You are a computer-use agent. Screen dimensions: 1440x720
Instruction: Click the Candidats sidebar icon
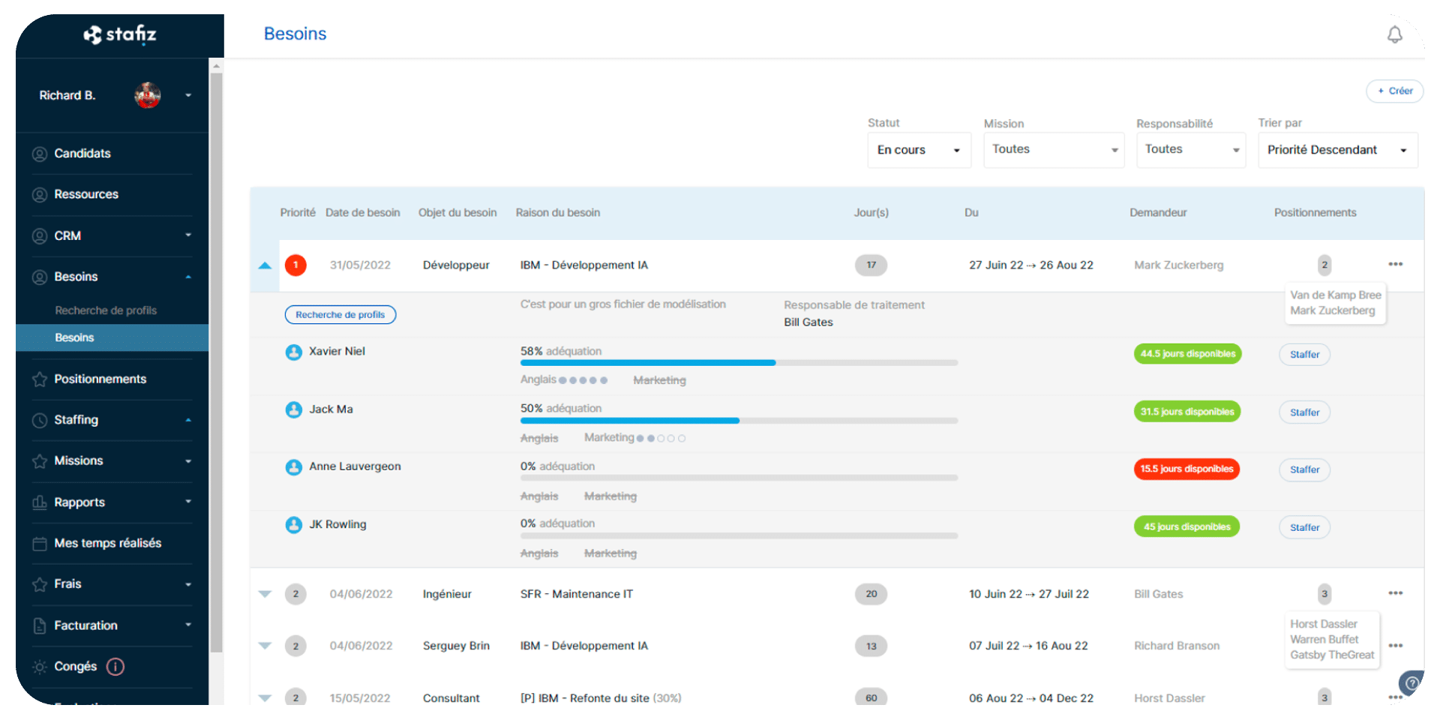[40, 154]
